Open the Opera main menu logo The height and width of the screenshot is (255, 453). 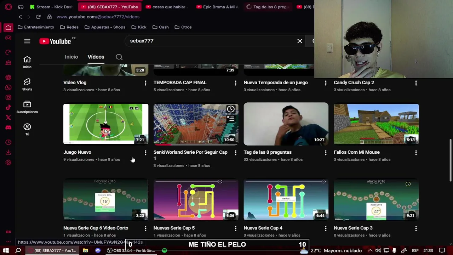pos(8,7)
